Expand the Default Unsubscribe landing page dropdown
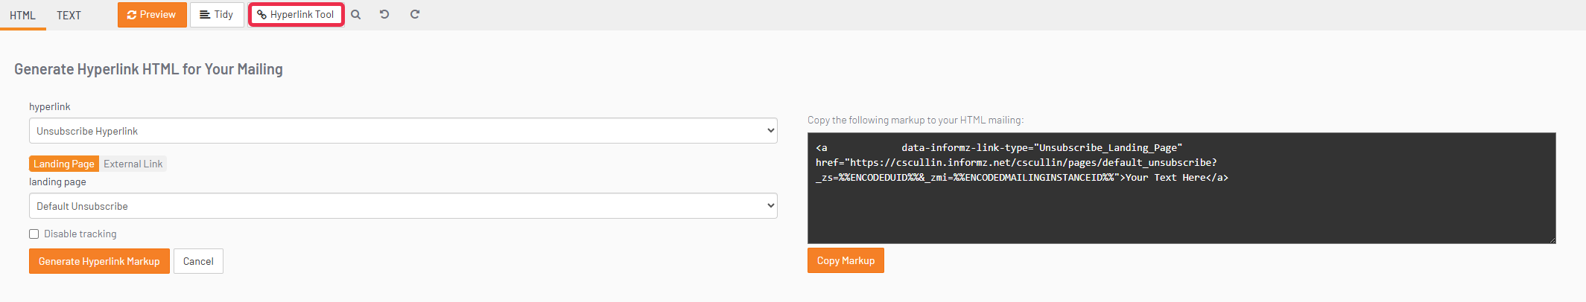This screenshot has width=1586, height=302. click(x=403, y=206)
